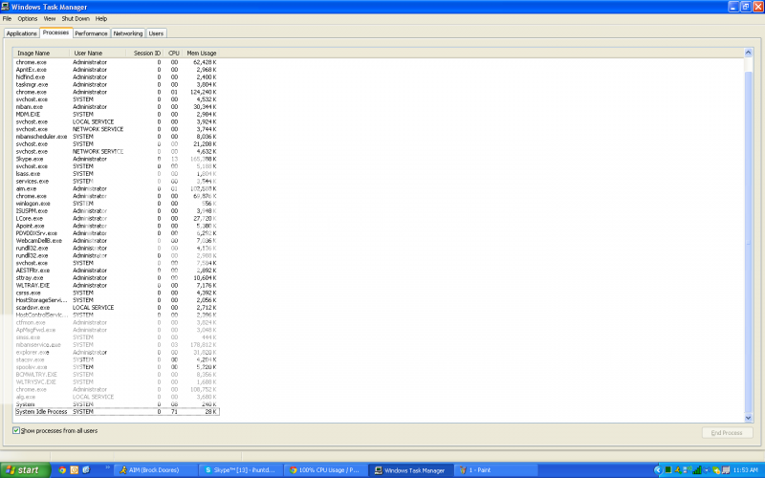The height and width of the screenshot is (478, 765).
Task: Select the chrome.exe row using 124,240 K
Action: coord(117,92)
